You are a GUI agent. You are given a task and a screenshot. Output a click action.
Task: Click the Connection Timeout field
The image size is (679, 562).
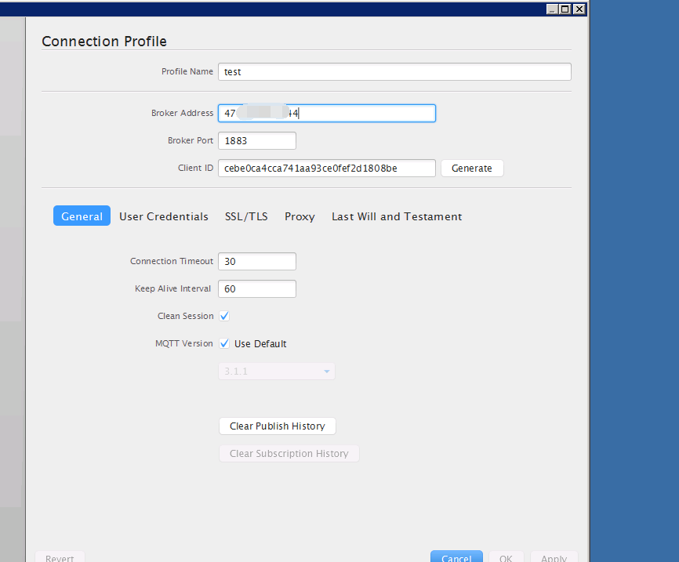257,262
